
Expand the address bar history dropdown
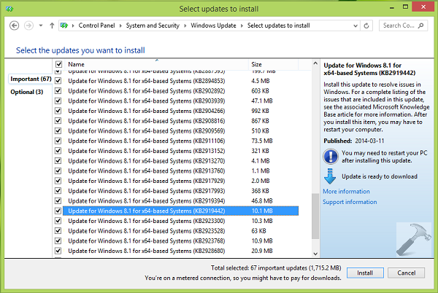coord(356,26)
